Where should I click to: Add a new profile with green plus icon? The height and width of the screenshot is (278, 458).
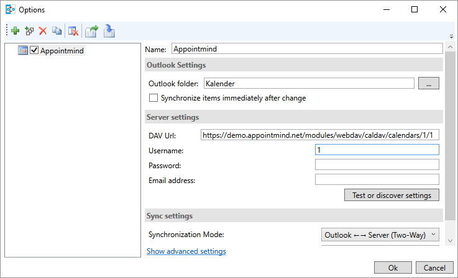[15, 30]
